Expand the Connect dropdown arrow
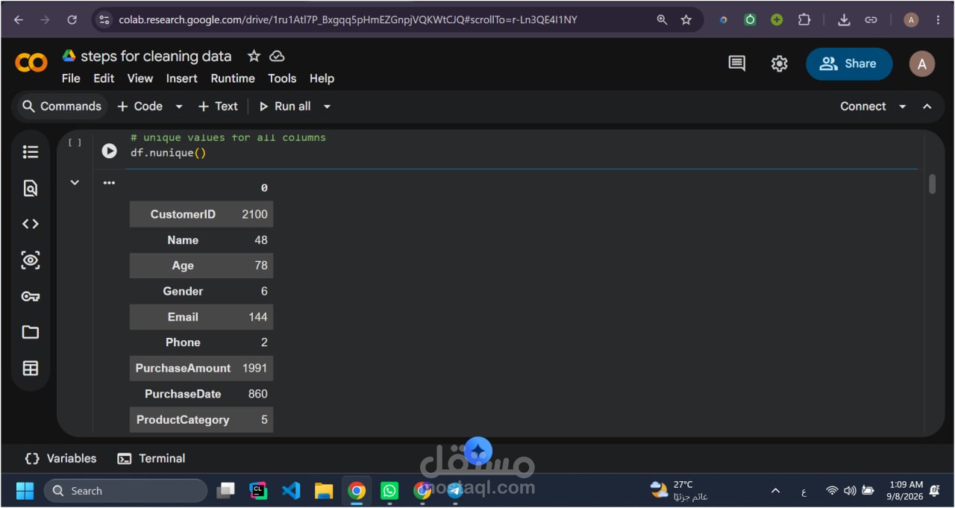The height and width of the screenshot is (508, 955). click(902, 107)
